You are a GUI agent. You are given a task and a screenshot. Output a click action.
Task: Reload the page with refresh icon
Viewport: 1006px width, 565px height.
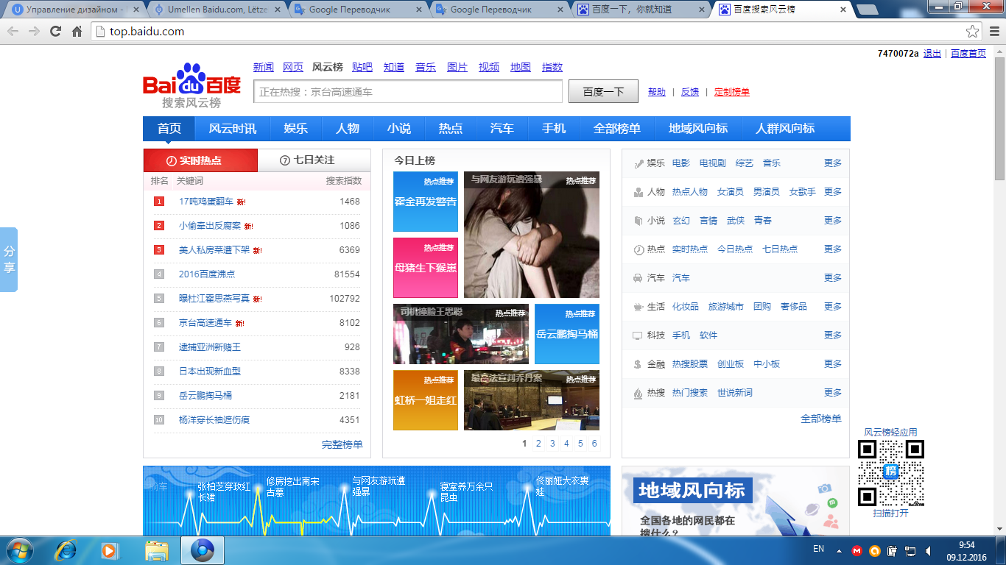tap(55, 32)
